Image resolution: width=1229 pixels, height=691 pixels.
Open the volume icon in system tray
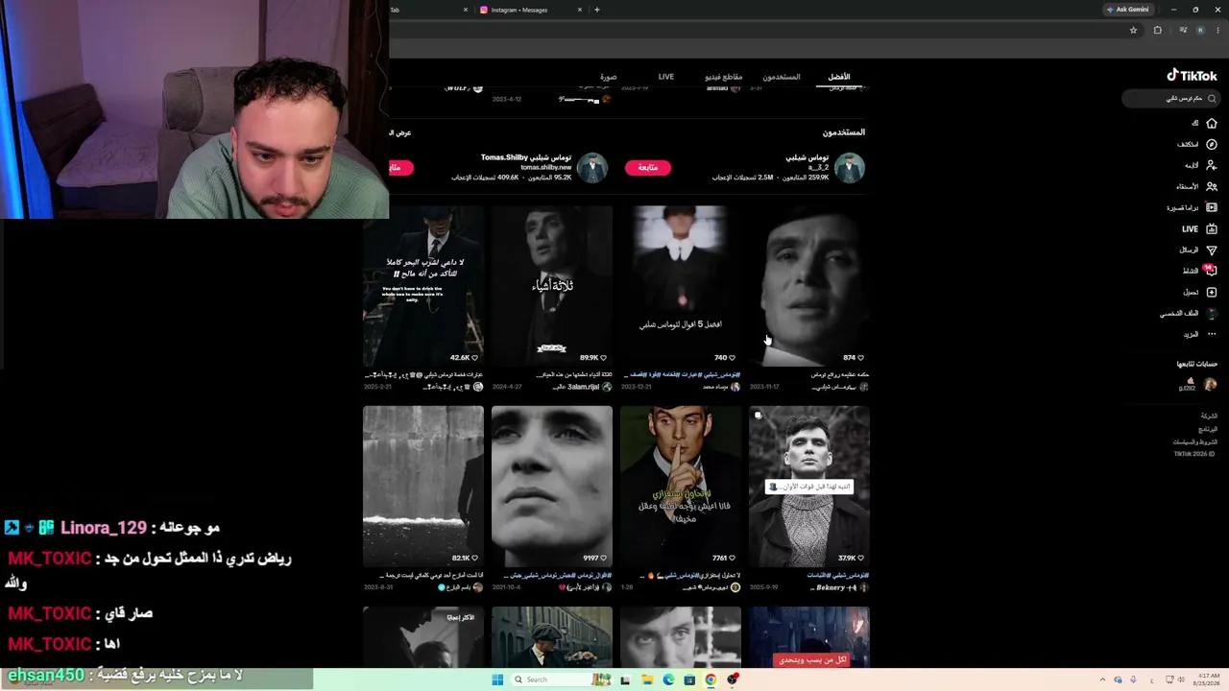tap(1180, 679)
